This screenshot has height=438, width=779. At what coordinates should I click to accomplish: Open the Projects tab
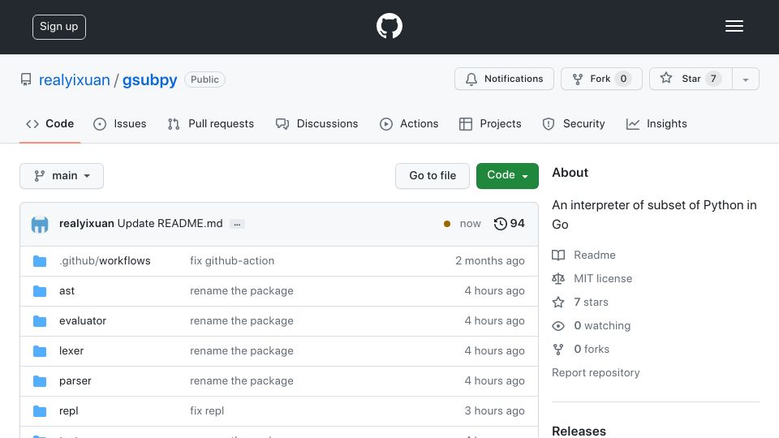[x=490, y=123]
